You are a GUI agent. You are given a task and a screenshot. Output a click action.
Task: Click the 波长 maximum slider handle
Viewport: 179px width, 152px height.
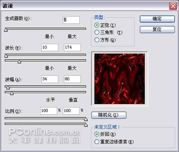pos(19,61)
